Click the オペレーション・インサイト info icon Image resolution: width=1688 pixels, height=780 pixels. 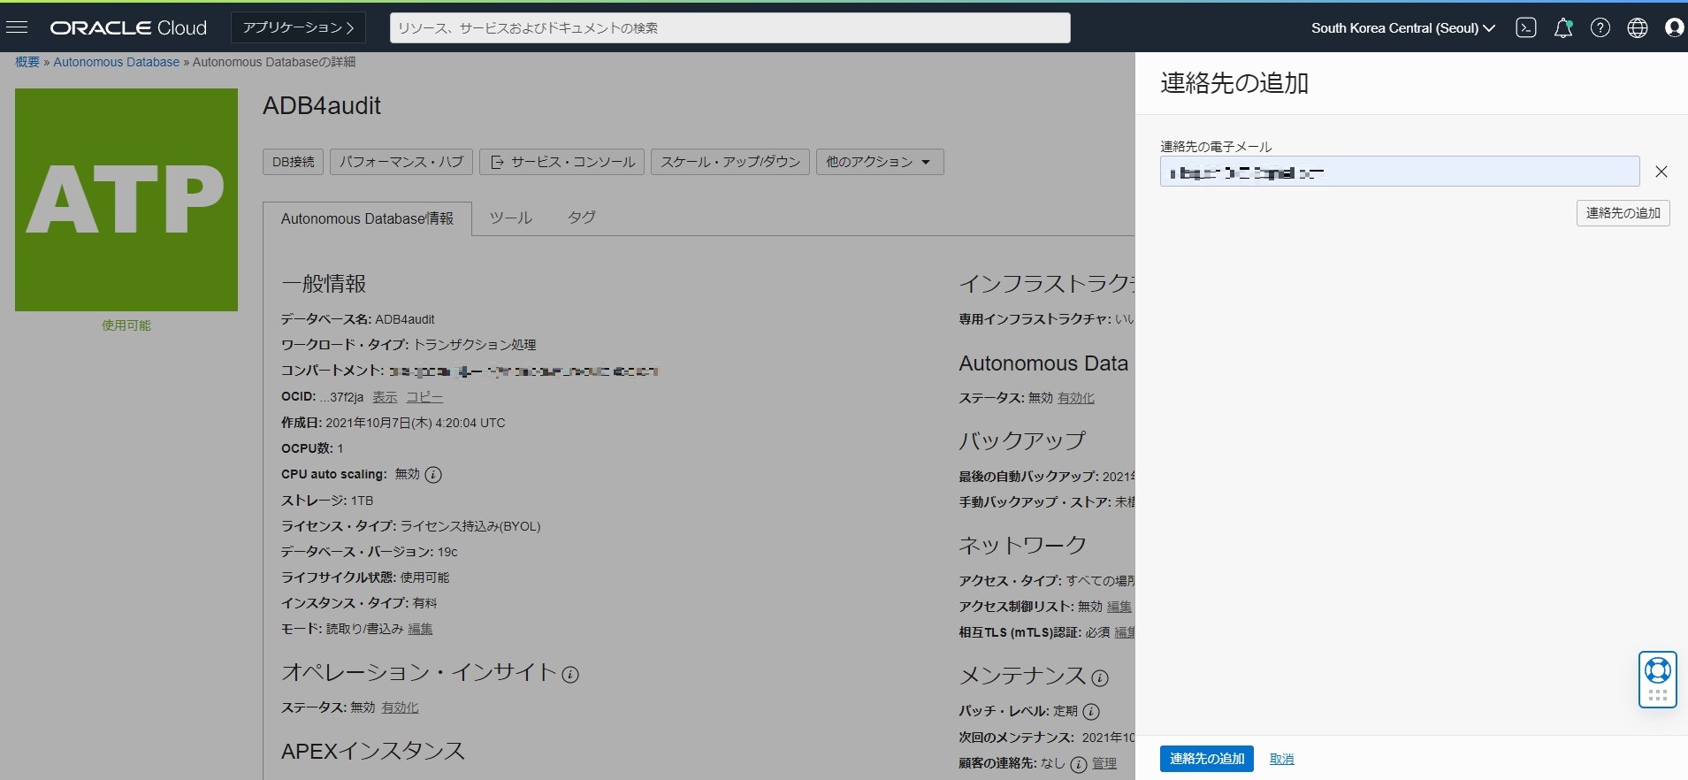(x=570, y=675)
